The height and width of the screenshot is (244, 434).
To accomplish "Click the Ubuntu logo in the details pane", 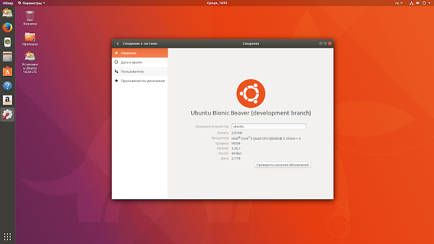I will 251,94.
